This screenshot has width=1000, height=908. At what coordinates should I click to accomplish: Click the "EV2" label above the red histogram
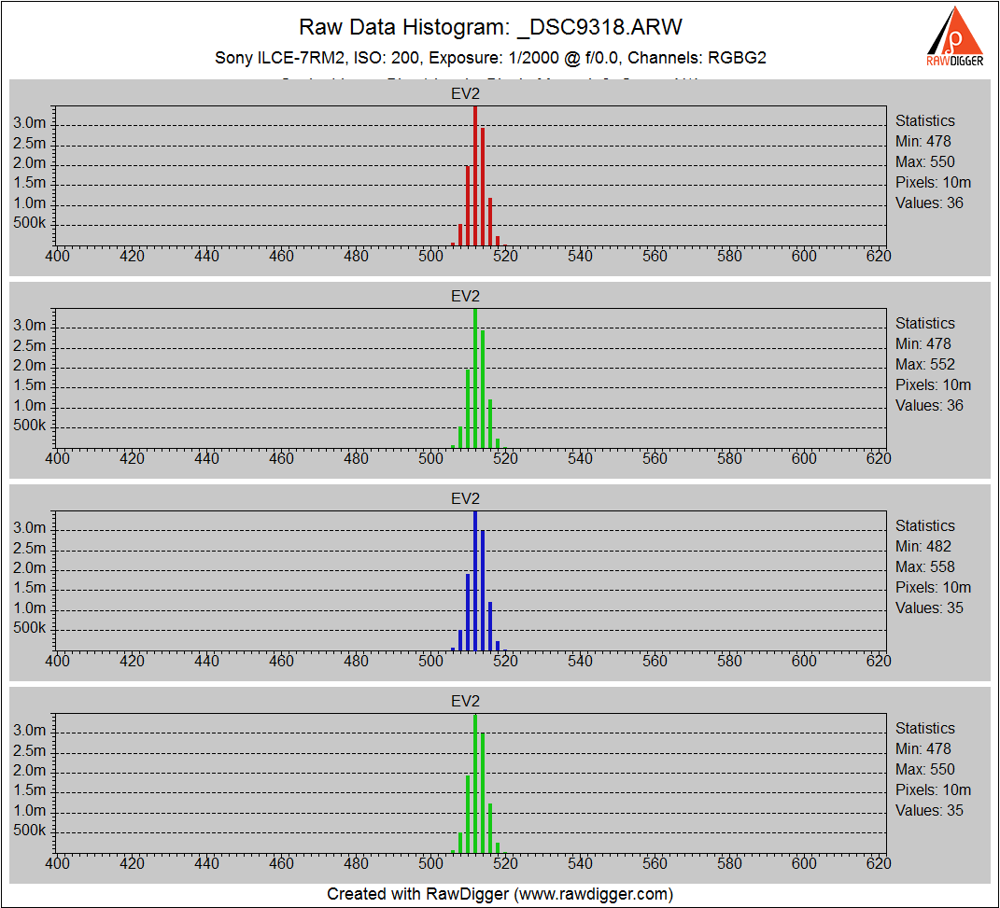(465, 94)
